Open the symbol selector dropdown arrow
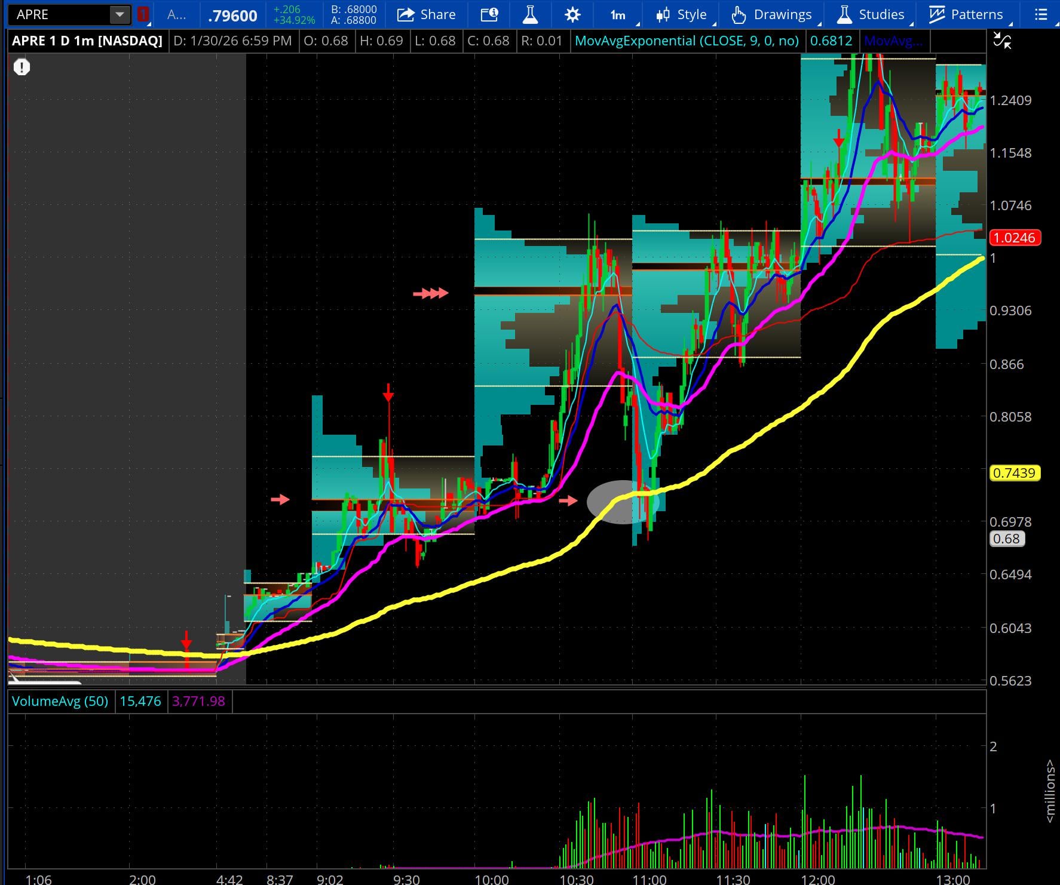 point(120,15)
